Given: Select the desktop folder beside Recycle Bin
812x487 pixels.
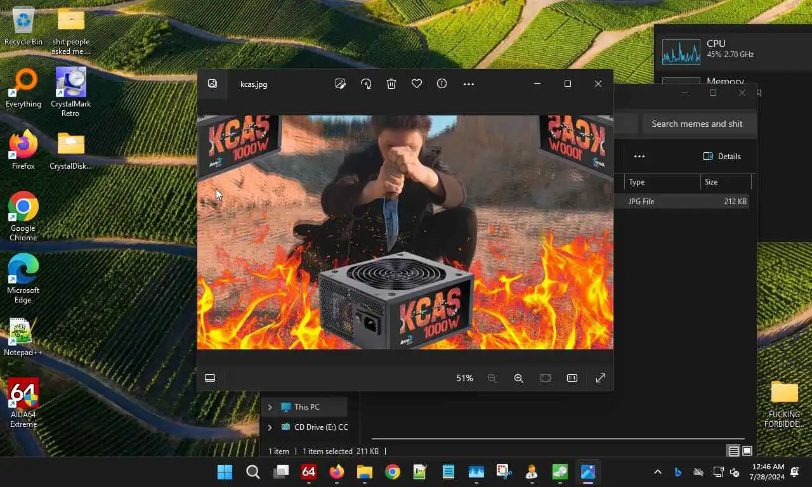Looking at the screenshot, I should coord(70,31).
